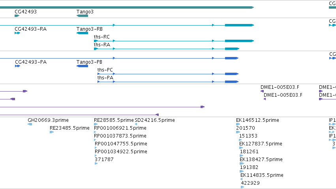The width and height of the screenshot is (336, 189).
Task: Click the ths-PC protein feature
Action: 168,74
